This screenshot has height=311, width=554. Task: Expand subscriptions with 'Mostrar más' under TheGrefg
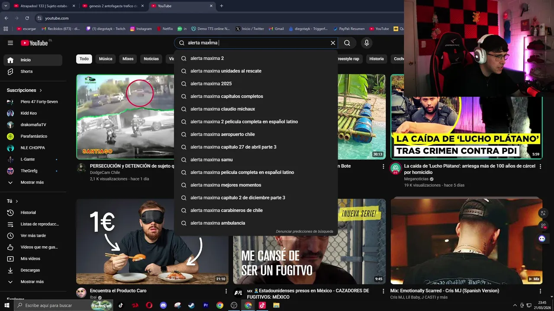[x=33, y=182]
